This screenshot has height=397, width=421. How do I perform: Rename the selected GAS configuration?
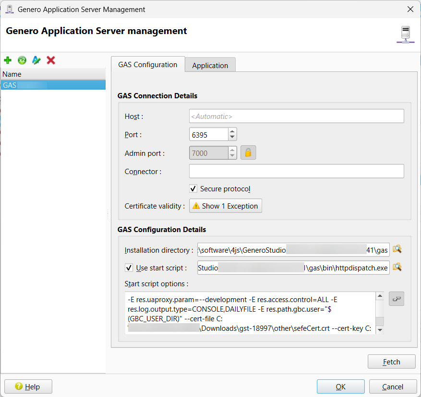pyautogui.click(x=36, y=60)
